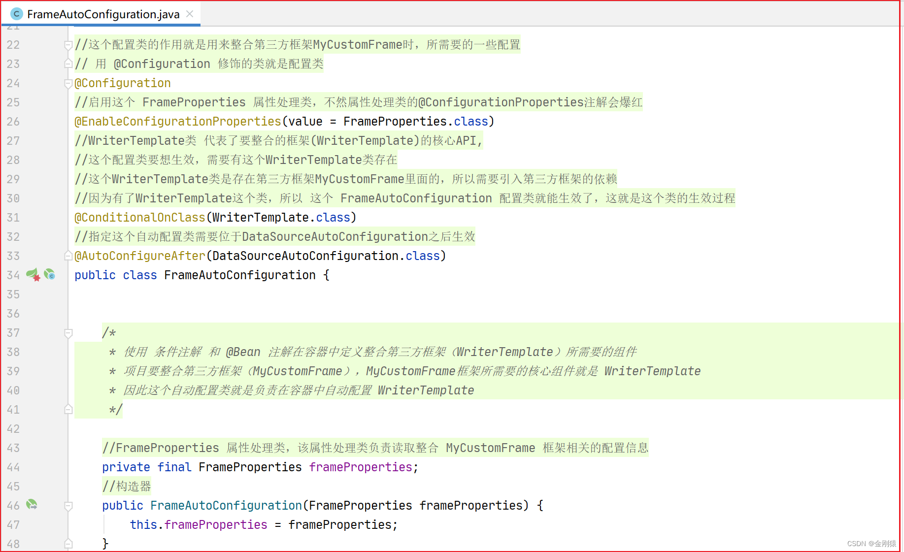Image resolution: width=904 pixels, height=552 pixels.
Task: Collapse the comment block starting at line 22
Action: [x=68, y=45]
